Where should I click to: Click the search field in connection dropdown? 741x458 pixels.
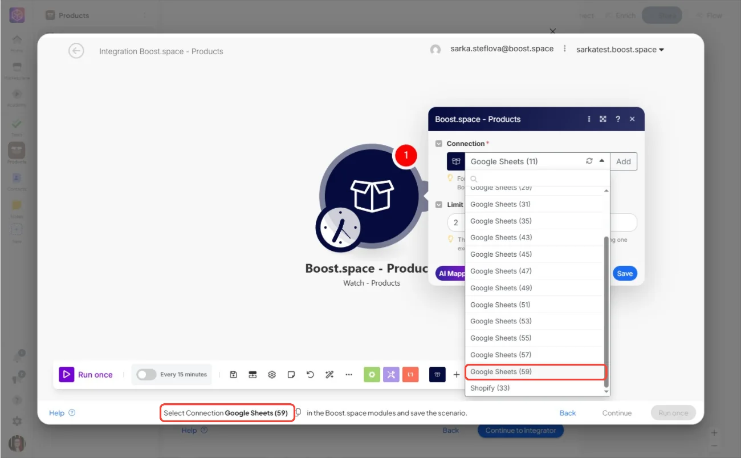coord(537,179)
